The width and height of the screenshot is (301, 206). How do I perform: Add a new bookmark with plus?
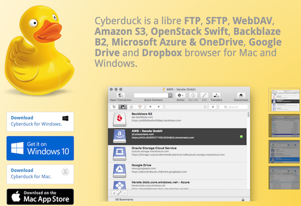tap(114, 193)
